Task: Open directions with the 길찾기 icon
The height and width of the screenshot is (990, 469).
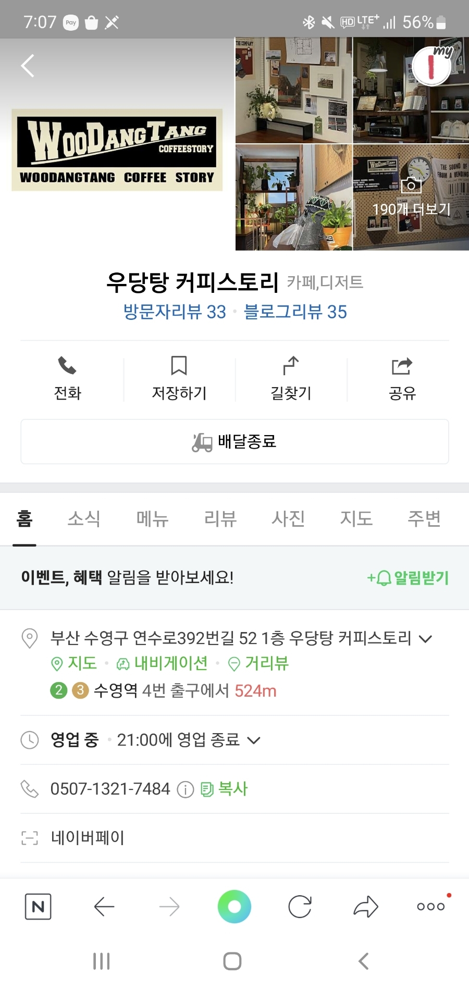Action: pyautogui.click(x=291, y=366)
